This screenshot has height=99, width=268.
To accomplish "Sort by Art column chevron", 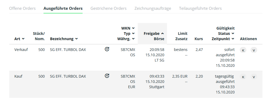I will click(23, 39).
